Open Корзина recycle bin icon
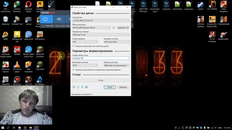232x130 pixels. point(5,21)
